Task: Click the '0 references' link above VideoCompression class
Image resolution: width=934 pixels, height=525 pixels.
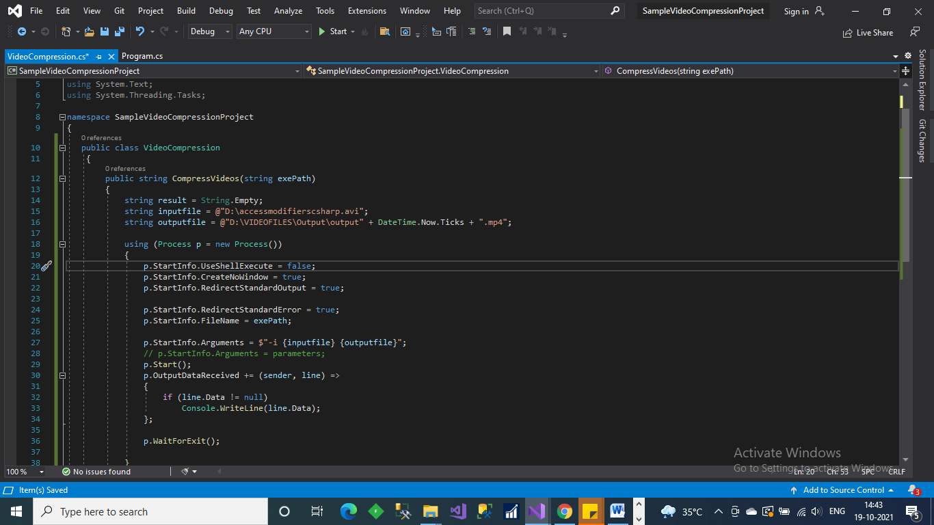Action: [101, 138]
